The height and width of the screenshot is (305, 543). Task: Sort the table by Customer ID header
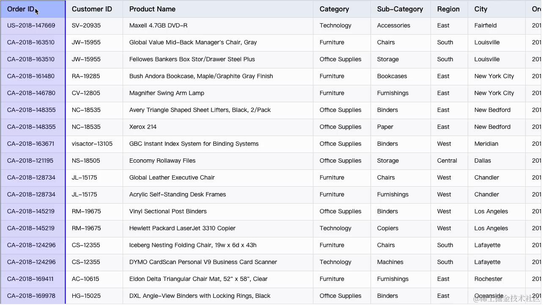[92, 9]
